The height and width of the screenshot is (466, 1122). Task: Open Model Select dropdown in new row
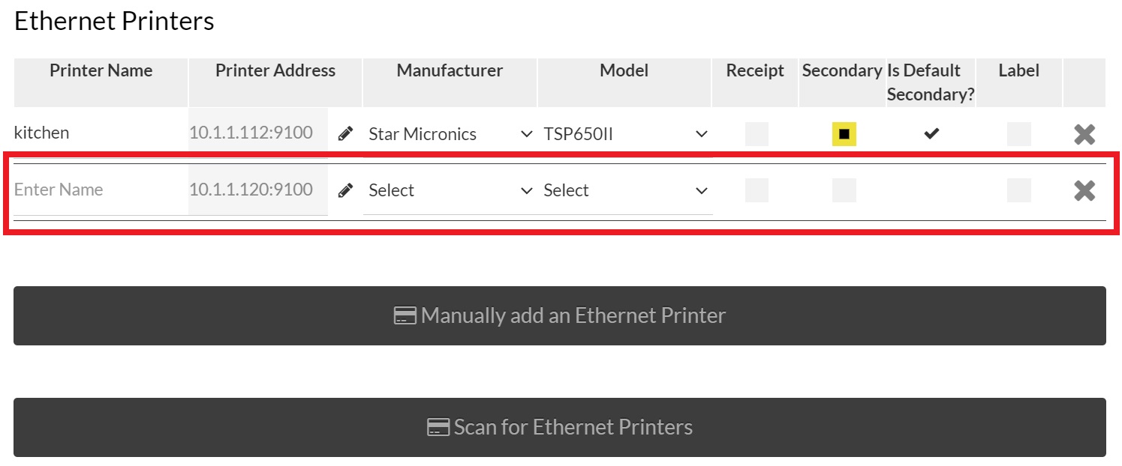click(625, 190)
